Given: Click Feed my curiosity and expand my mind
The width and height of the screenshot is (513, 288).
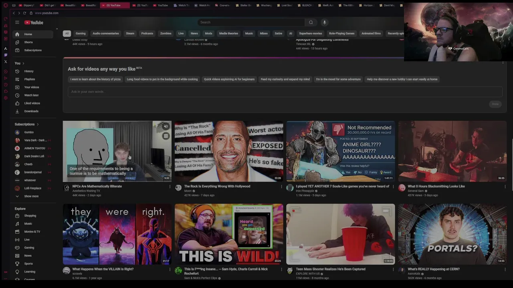Looking at the screenshot, I should point(285,79).
